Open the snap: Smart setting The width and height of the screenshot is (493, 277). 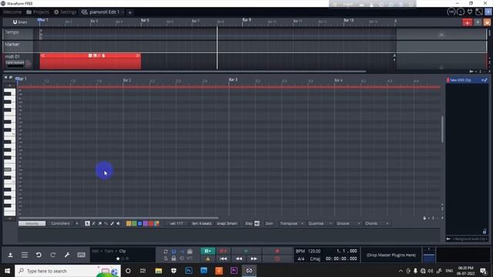(x=226, y=224)
